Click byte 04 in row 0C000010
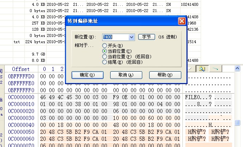The height and width of the screenshot is (147, 243). tap(160, 104)
